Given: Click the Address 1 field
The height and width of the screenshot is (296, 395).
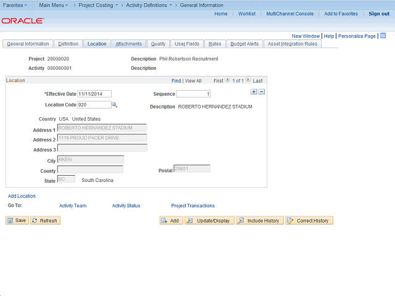Looking at the screenshot, I should click(102, 128).
